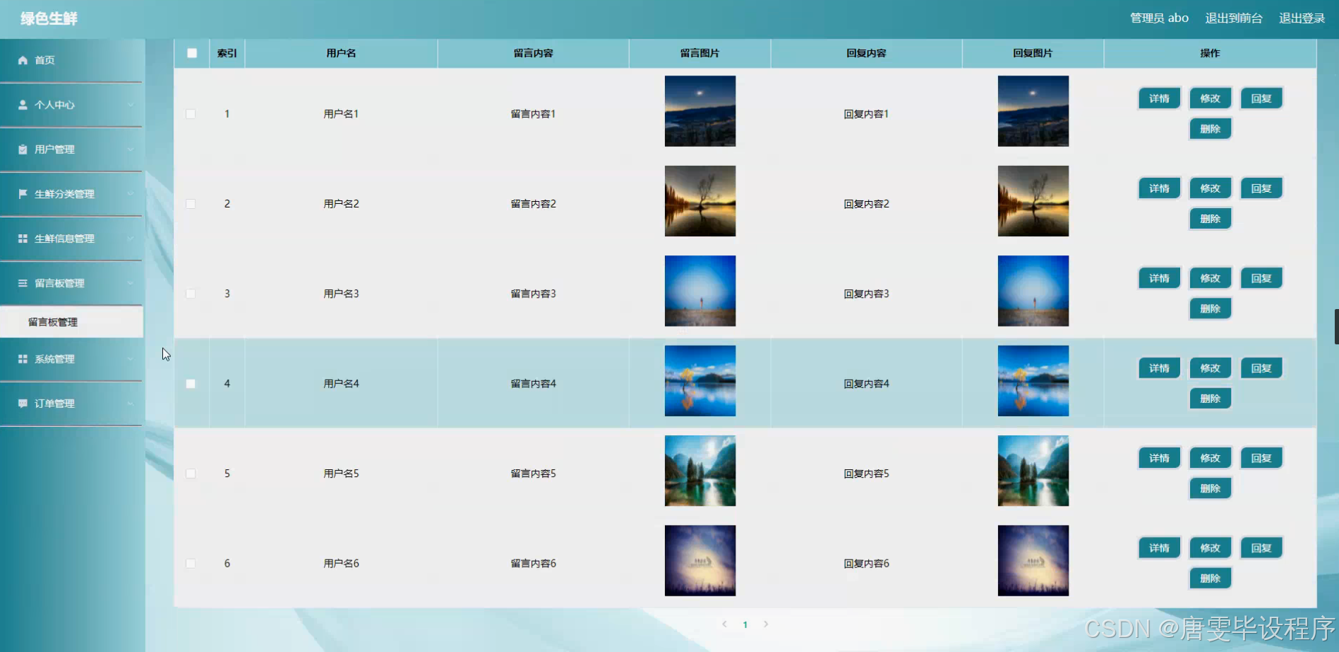Click the grid icon for 生鲜信息管理
The image size is (1339, 652).
tap(23, 239)
